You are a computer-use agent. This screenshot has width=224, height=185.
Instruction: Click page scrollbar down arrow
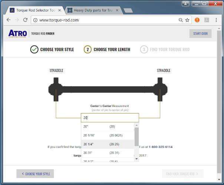[x=219, y=179]
